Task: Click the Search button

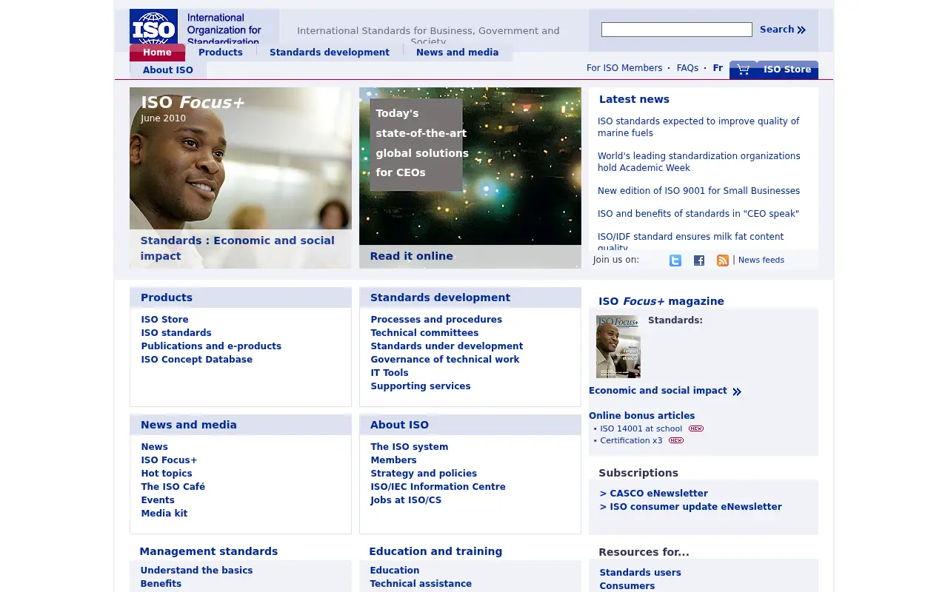Action: tap(783, 30)
